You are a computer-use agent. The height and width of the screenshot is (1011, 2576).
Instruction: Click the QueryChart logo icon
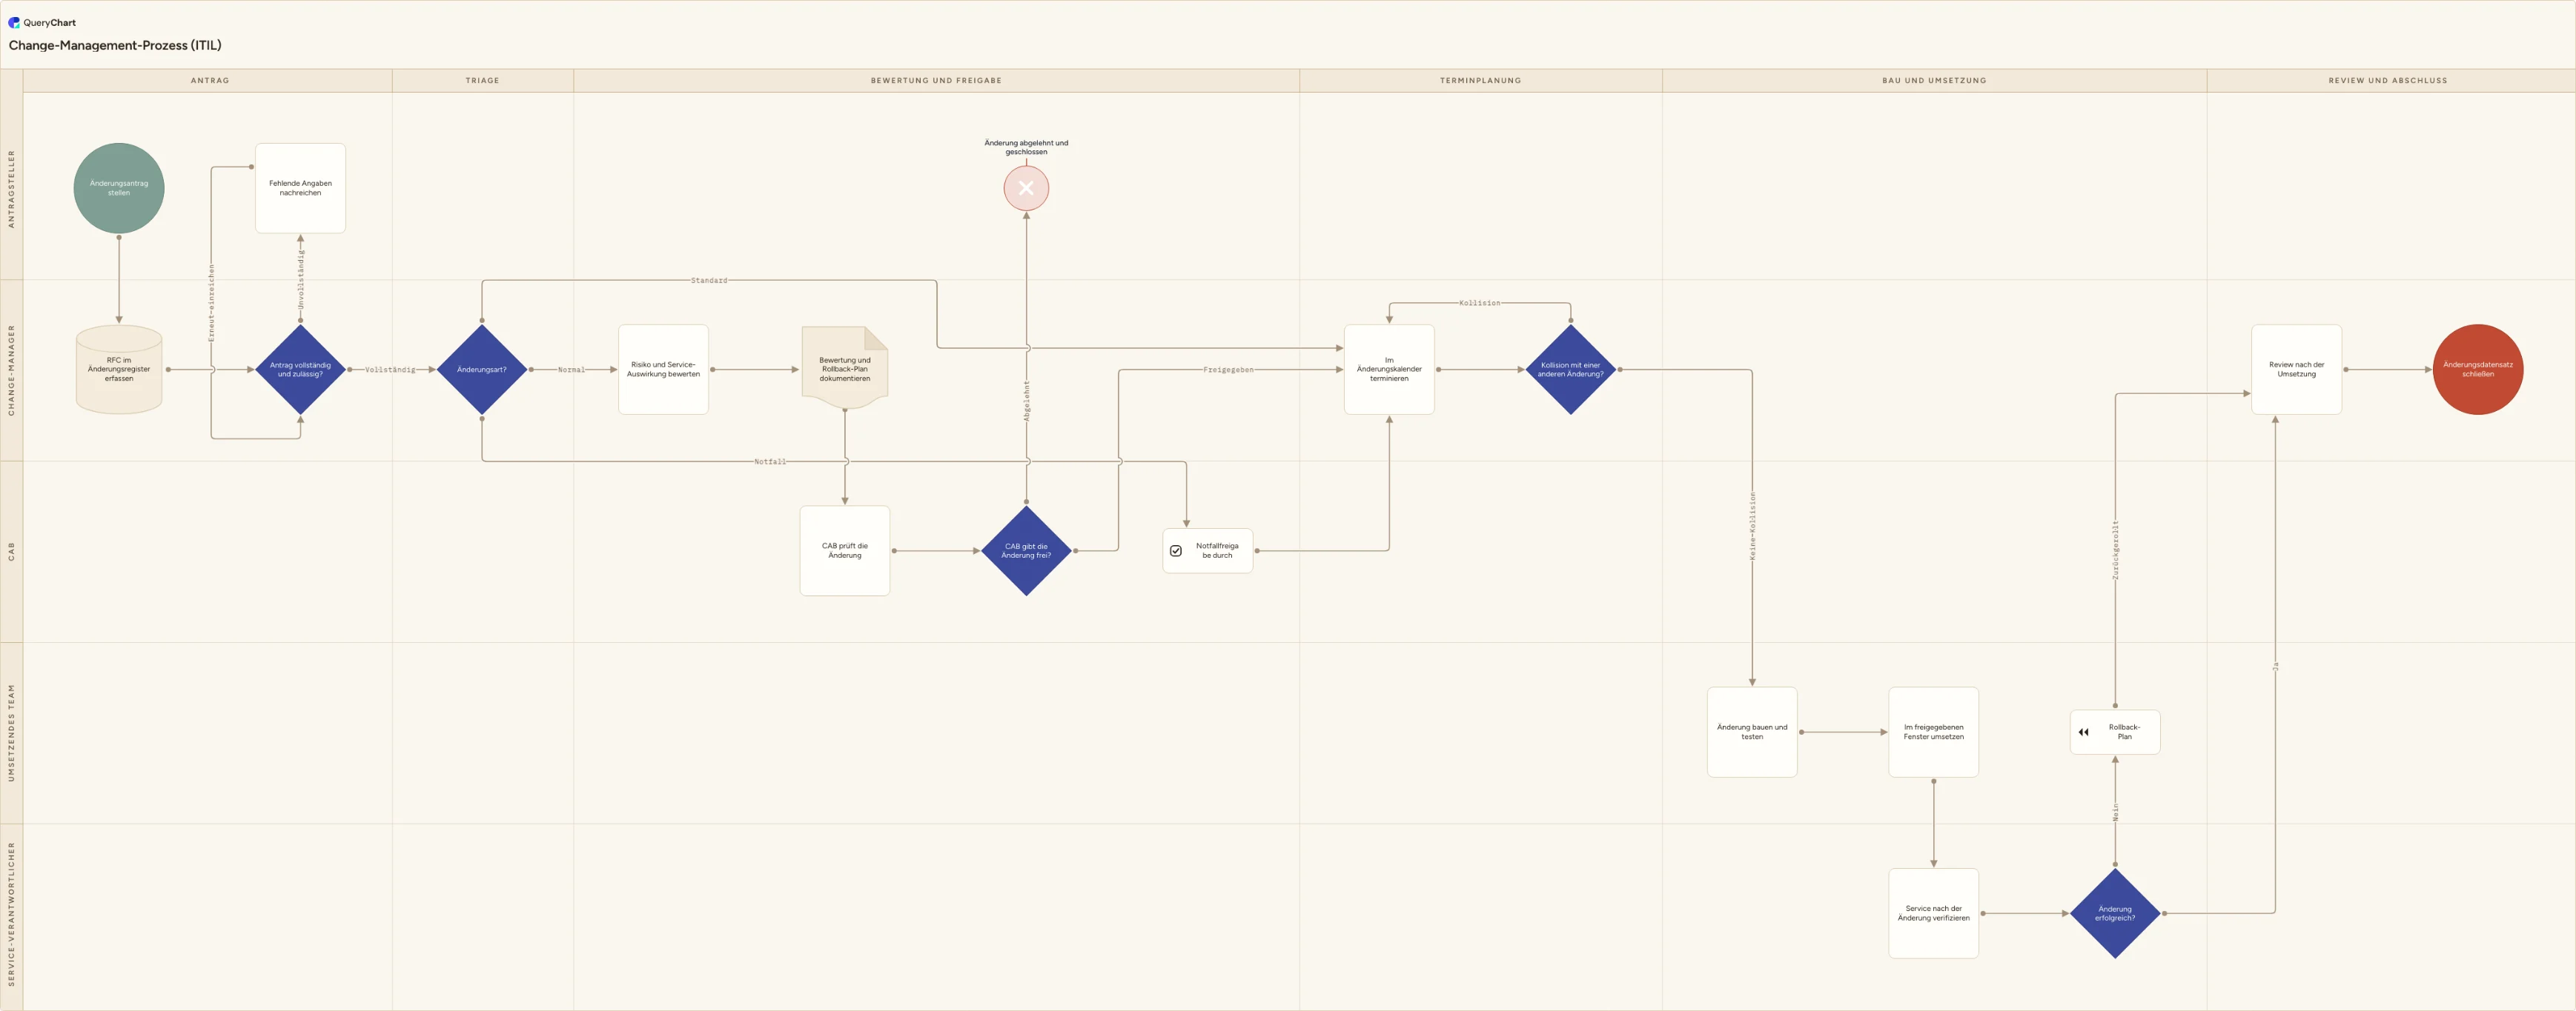(14, 22)
